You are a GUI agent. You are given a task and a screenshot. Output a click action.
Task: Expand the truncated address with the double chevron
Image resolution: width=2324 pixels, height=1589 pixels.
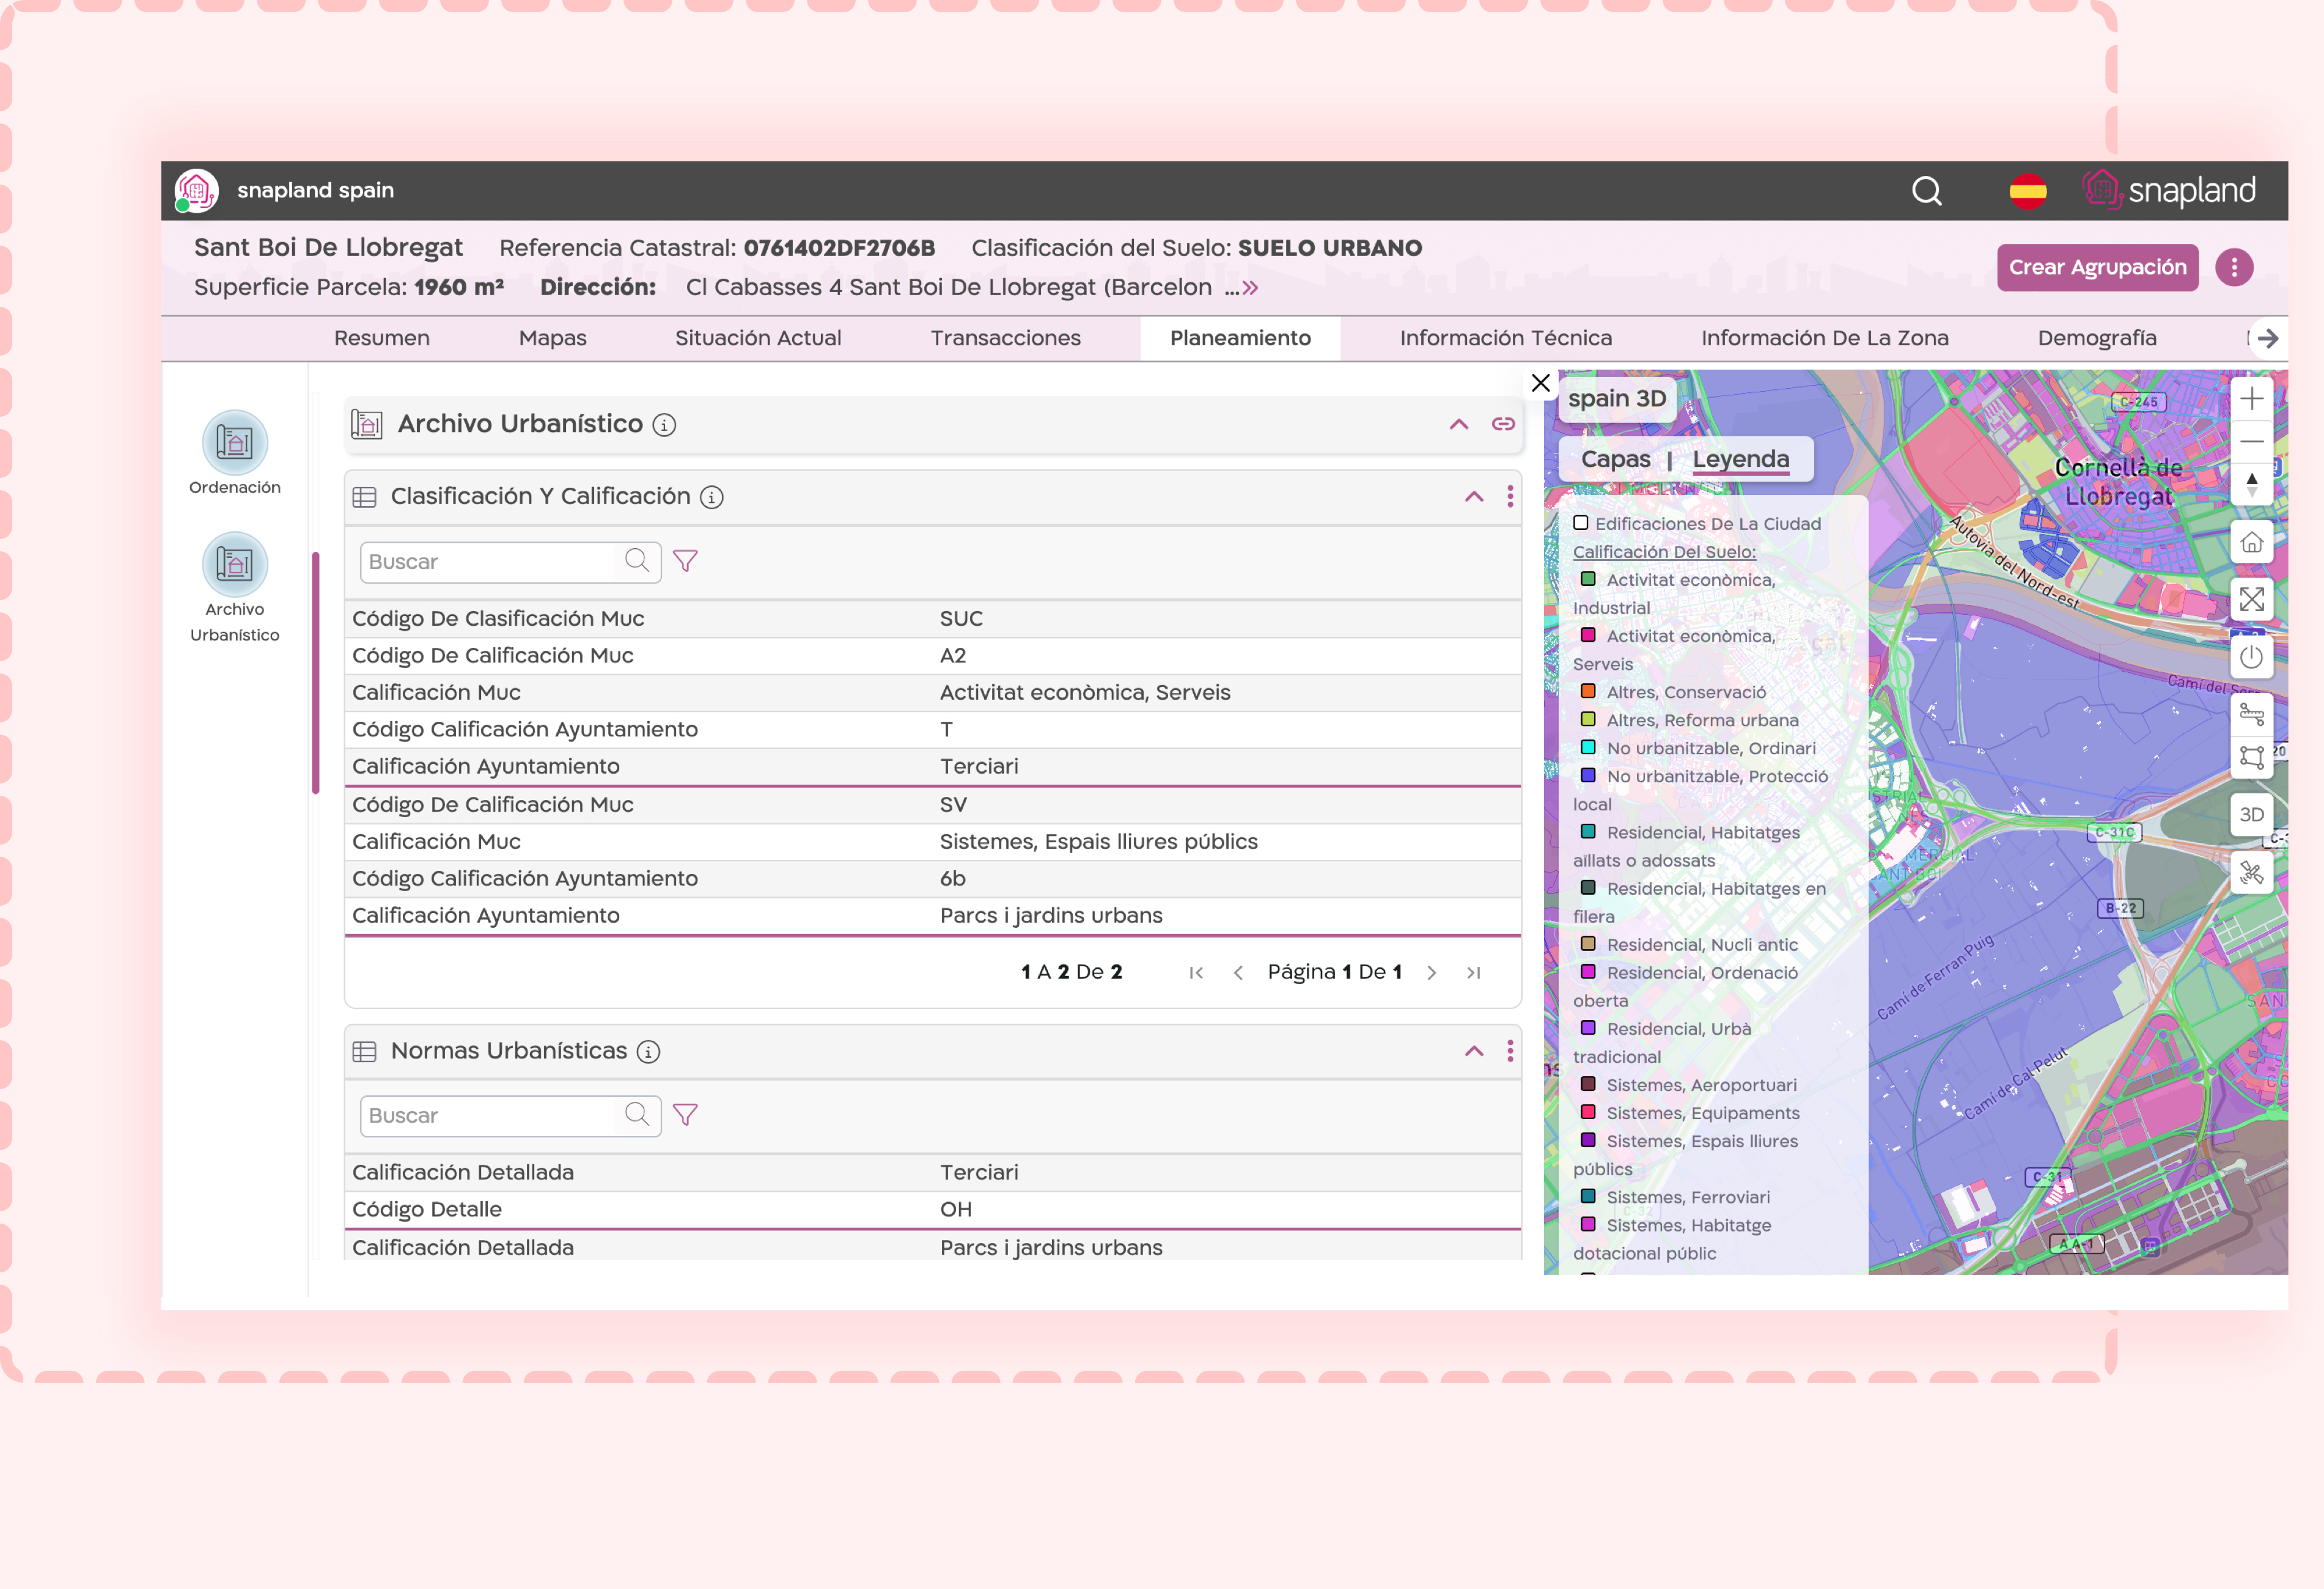[x=1249, y=288]
